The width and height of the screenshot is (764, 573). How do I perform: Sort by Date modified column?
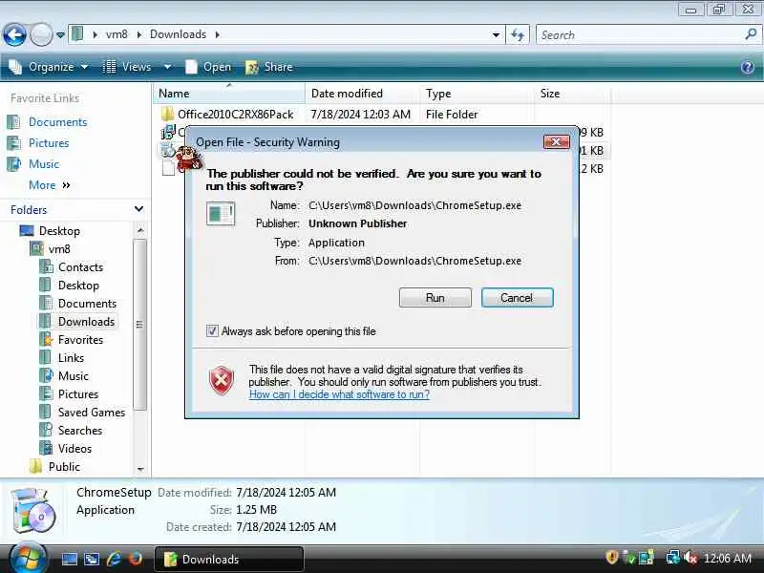(x=362, y=94)
